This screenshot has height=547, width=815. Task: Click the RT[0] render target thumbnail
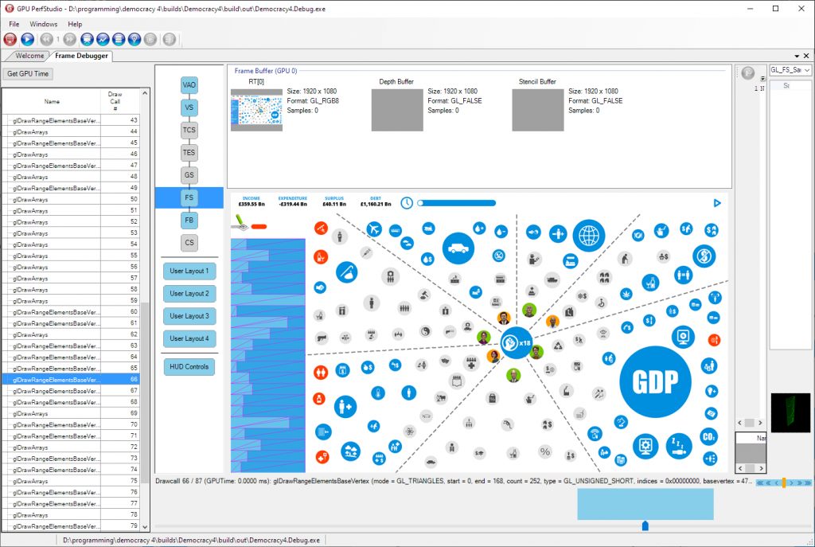coord(257,110)
